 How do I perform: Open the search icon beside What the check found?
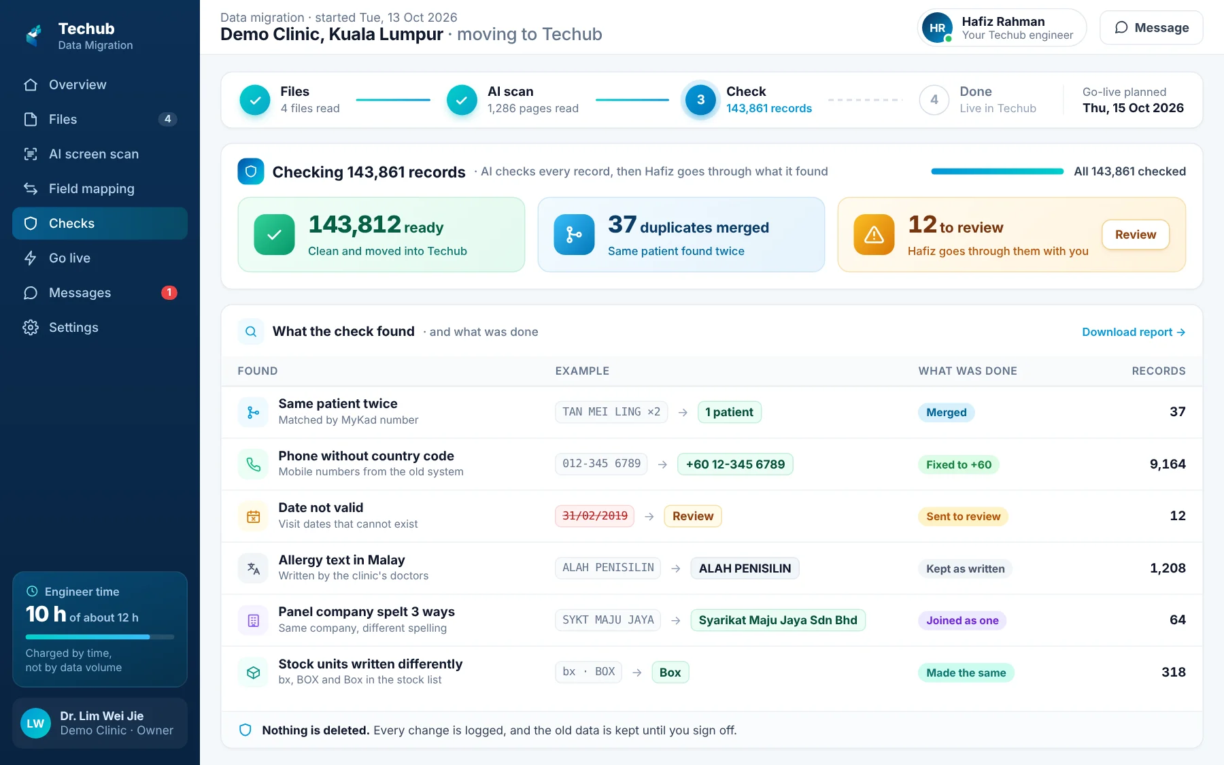pyautogui.click(x=251, y=332)
